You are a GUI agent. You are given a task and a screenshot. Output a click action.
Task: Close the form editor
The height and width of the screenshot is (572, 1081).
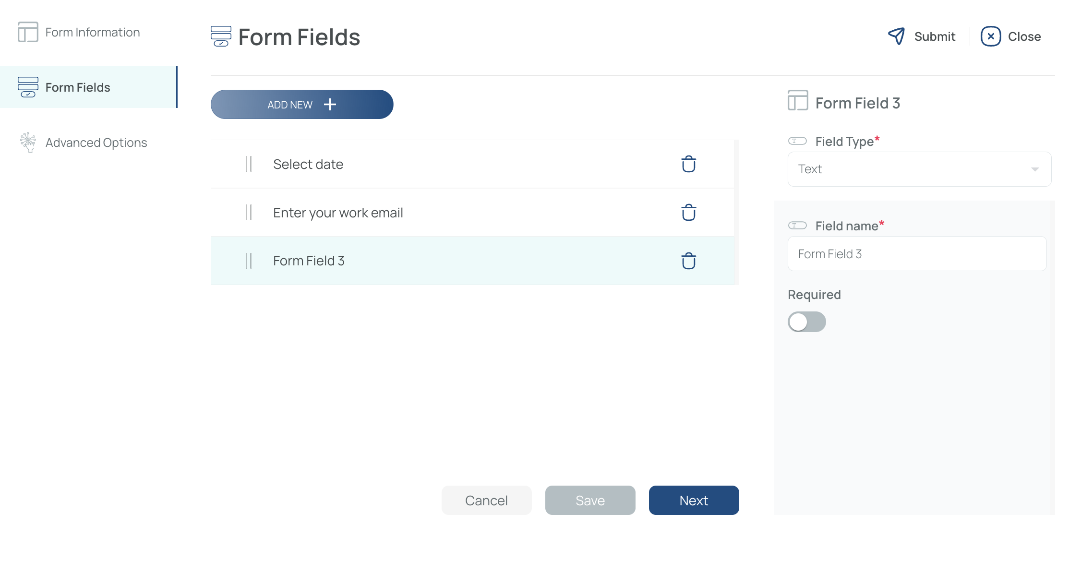click(1010, 36)
